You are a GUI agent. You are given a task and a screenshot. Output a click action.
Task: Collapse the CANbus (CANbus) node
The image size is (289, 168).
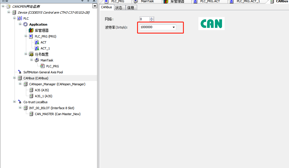coord(14,78)
